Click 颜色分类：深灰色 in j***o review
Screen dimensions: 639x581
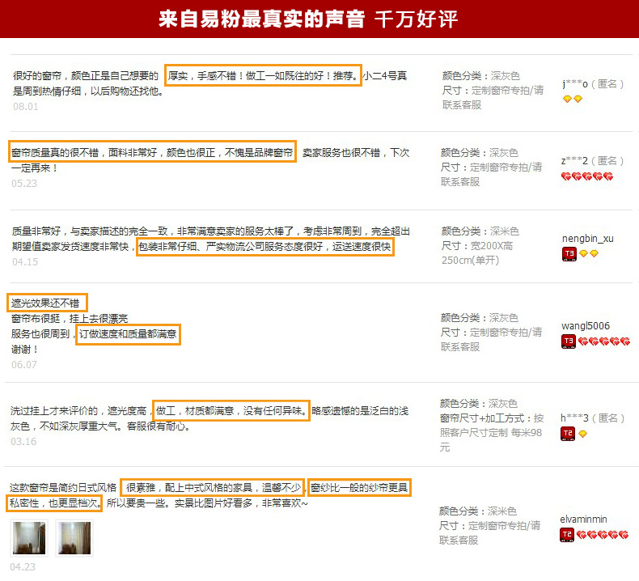481,76
